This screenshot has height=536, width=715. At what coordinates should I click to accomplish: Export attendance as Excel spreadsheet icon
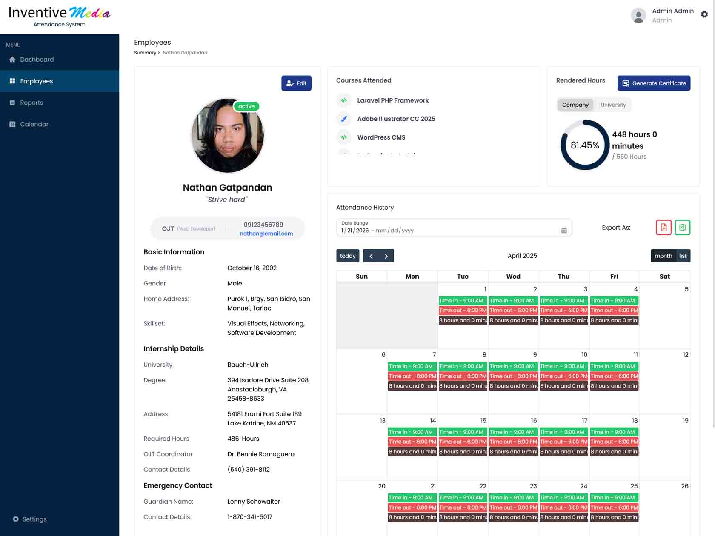682,228
